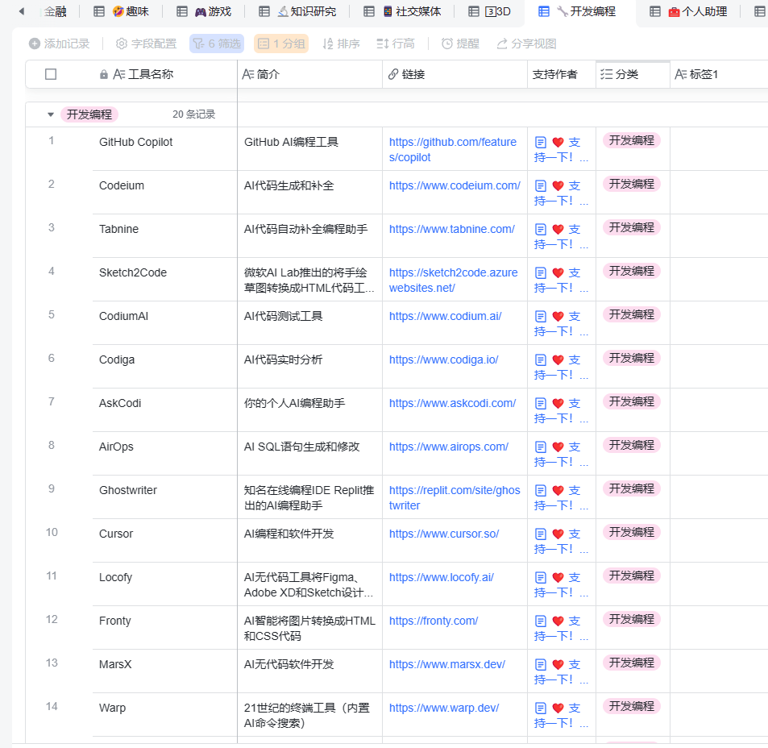Open the tabnine.com link
The height and width of the screenshot is (748, 768).
451,229
